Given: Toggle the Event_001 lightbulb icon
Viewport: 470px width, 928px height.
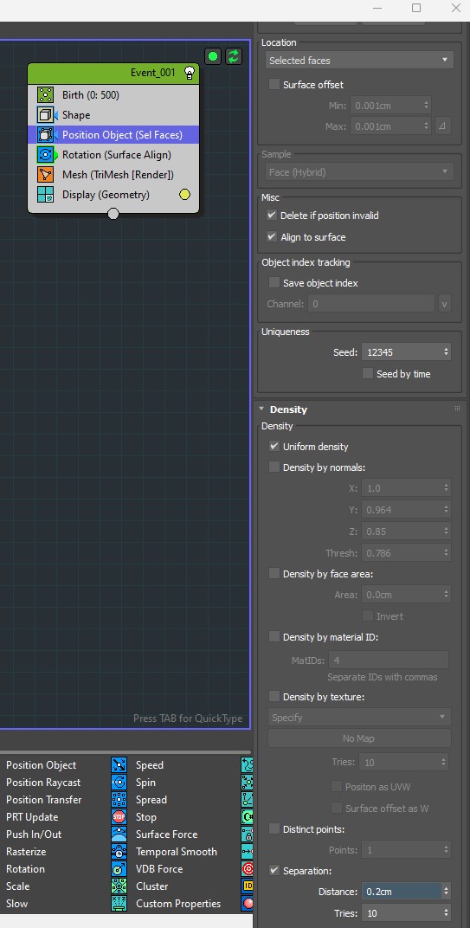Looking at the screenshot, I should click(x=190, y=73).
